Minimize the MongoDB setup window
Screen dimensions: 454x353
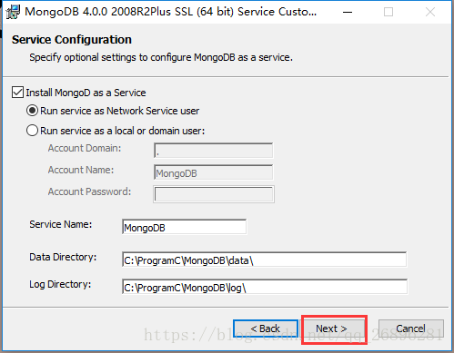pos(348,12)
